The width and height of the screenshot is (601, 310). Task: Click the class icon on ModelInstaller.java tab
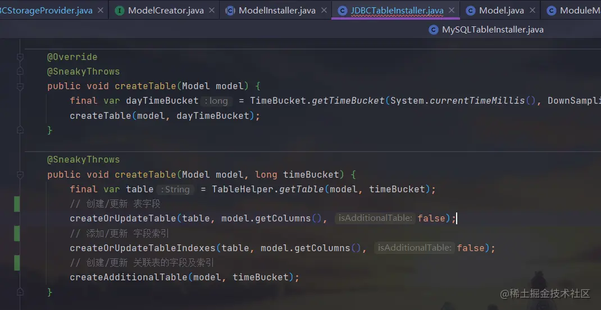(230, 11)
